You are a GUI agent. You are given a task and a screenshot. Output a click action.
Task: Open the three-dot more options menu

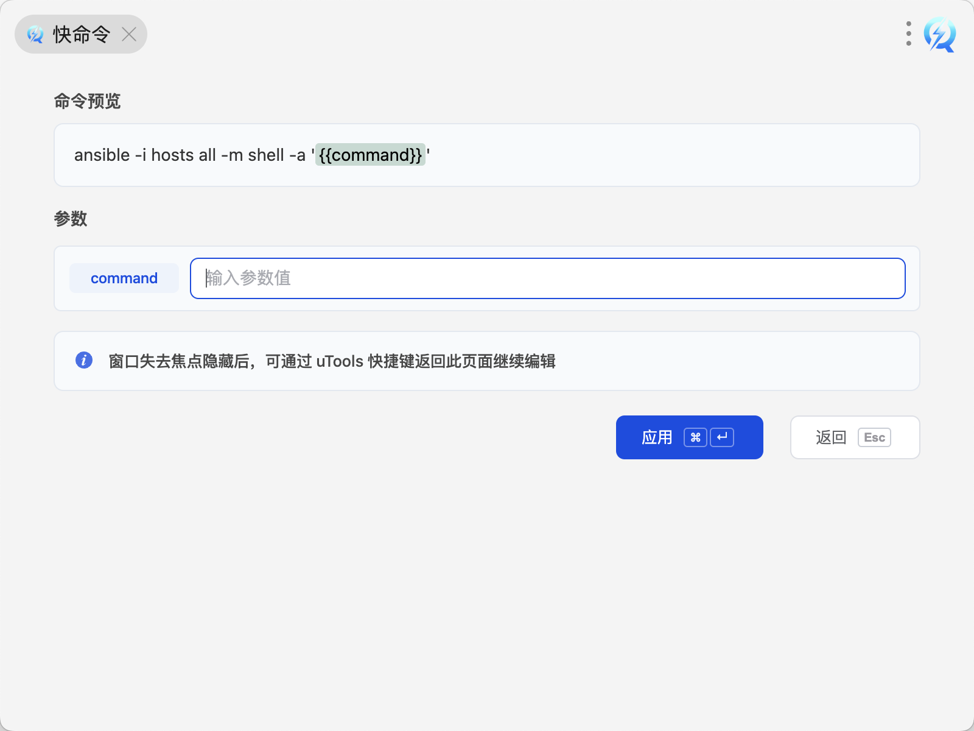908,34
